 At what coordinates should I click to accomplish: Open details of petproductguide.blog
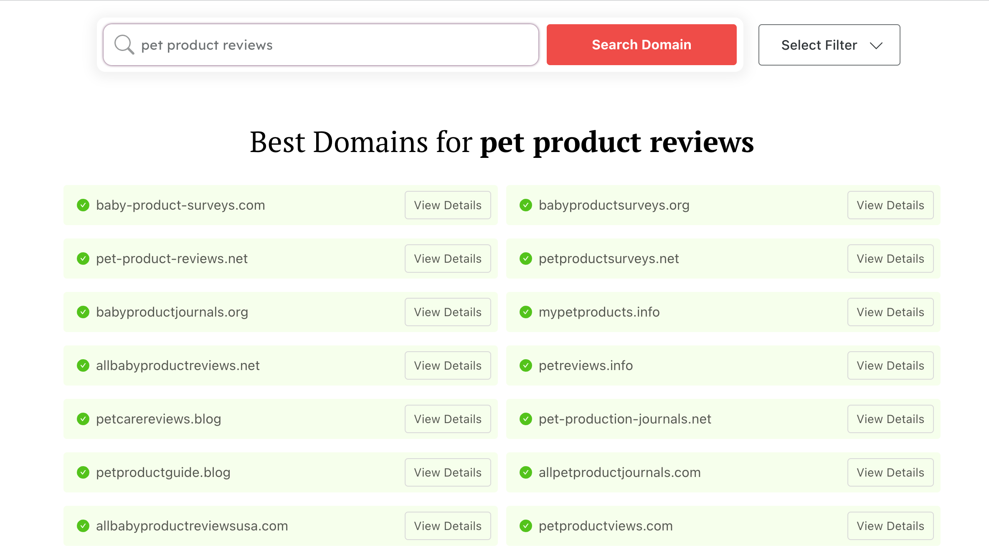point(448,472)
